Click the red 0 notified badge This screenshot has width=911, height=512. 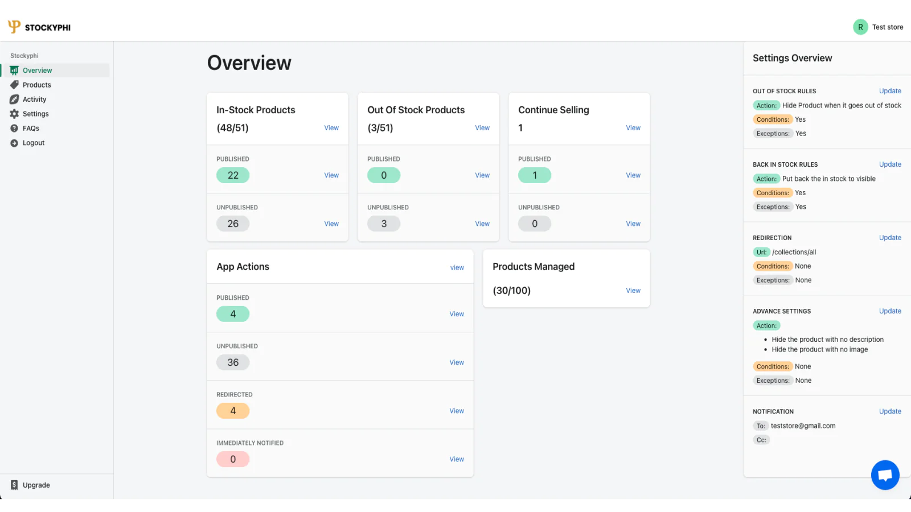233,459
